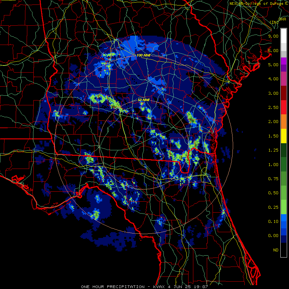Click the 50 NMI range ring label
The height and width of the screenshot is (289, 289).
pos(144,100)
